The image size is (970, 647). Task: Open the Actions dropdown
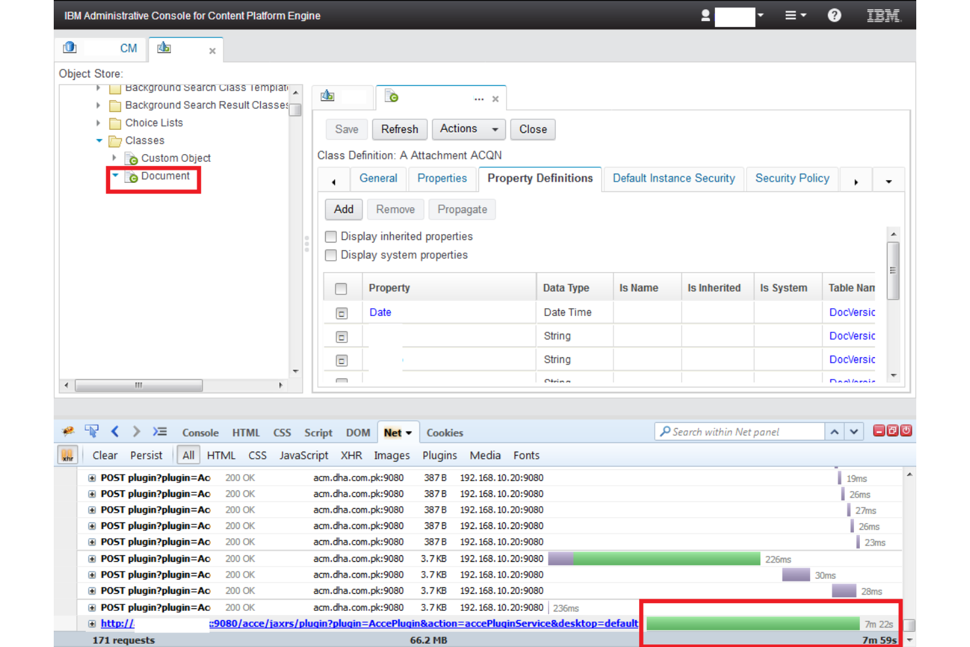pyautogui.click(x=469, y=129)
